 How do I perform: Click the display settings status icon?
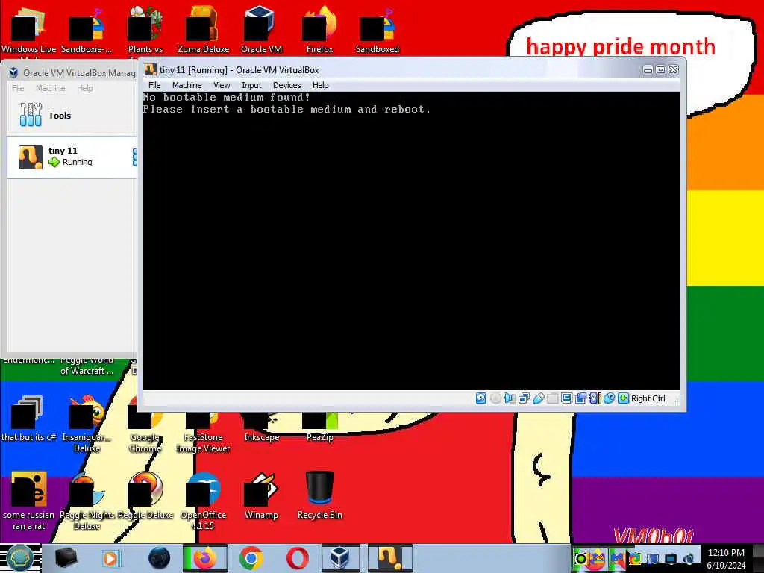click(x=567, y=398)
